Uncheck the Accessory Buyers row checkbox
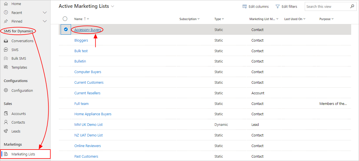This screenshot has height=161, width=359. [x=66, y=29]
